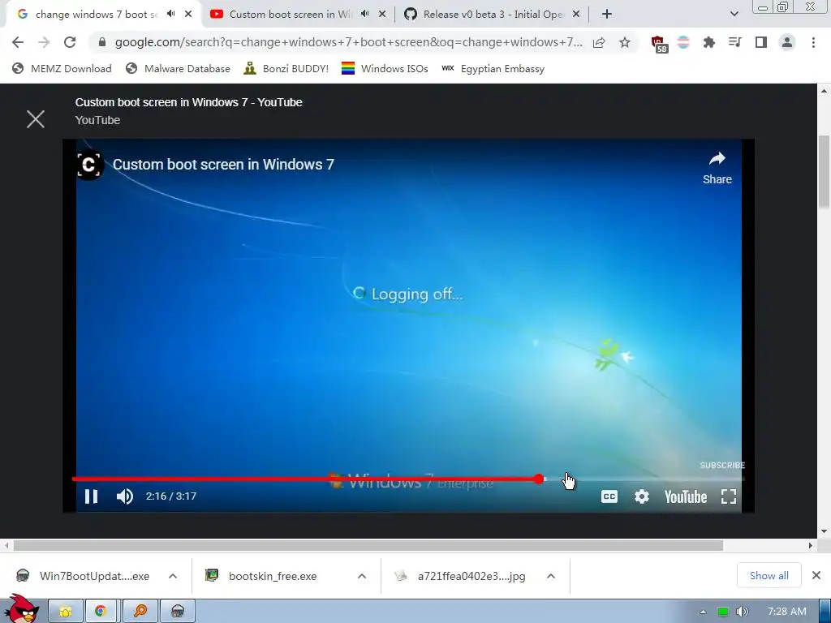Open the downloaded a721ffea0402e3....jpg image
Screen dimensions: 831x623
tap(460, 576)
